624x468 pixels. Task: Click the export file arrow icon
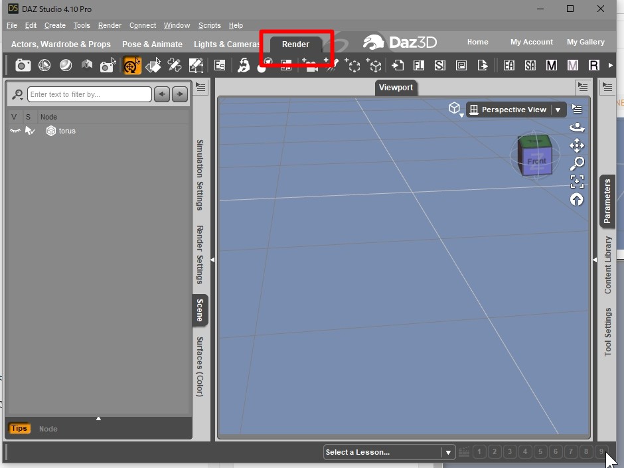(x=483, y=65)
